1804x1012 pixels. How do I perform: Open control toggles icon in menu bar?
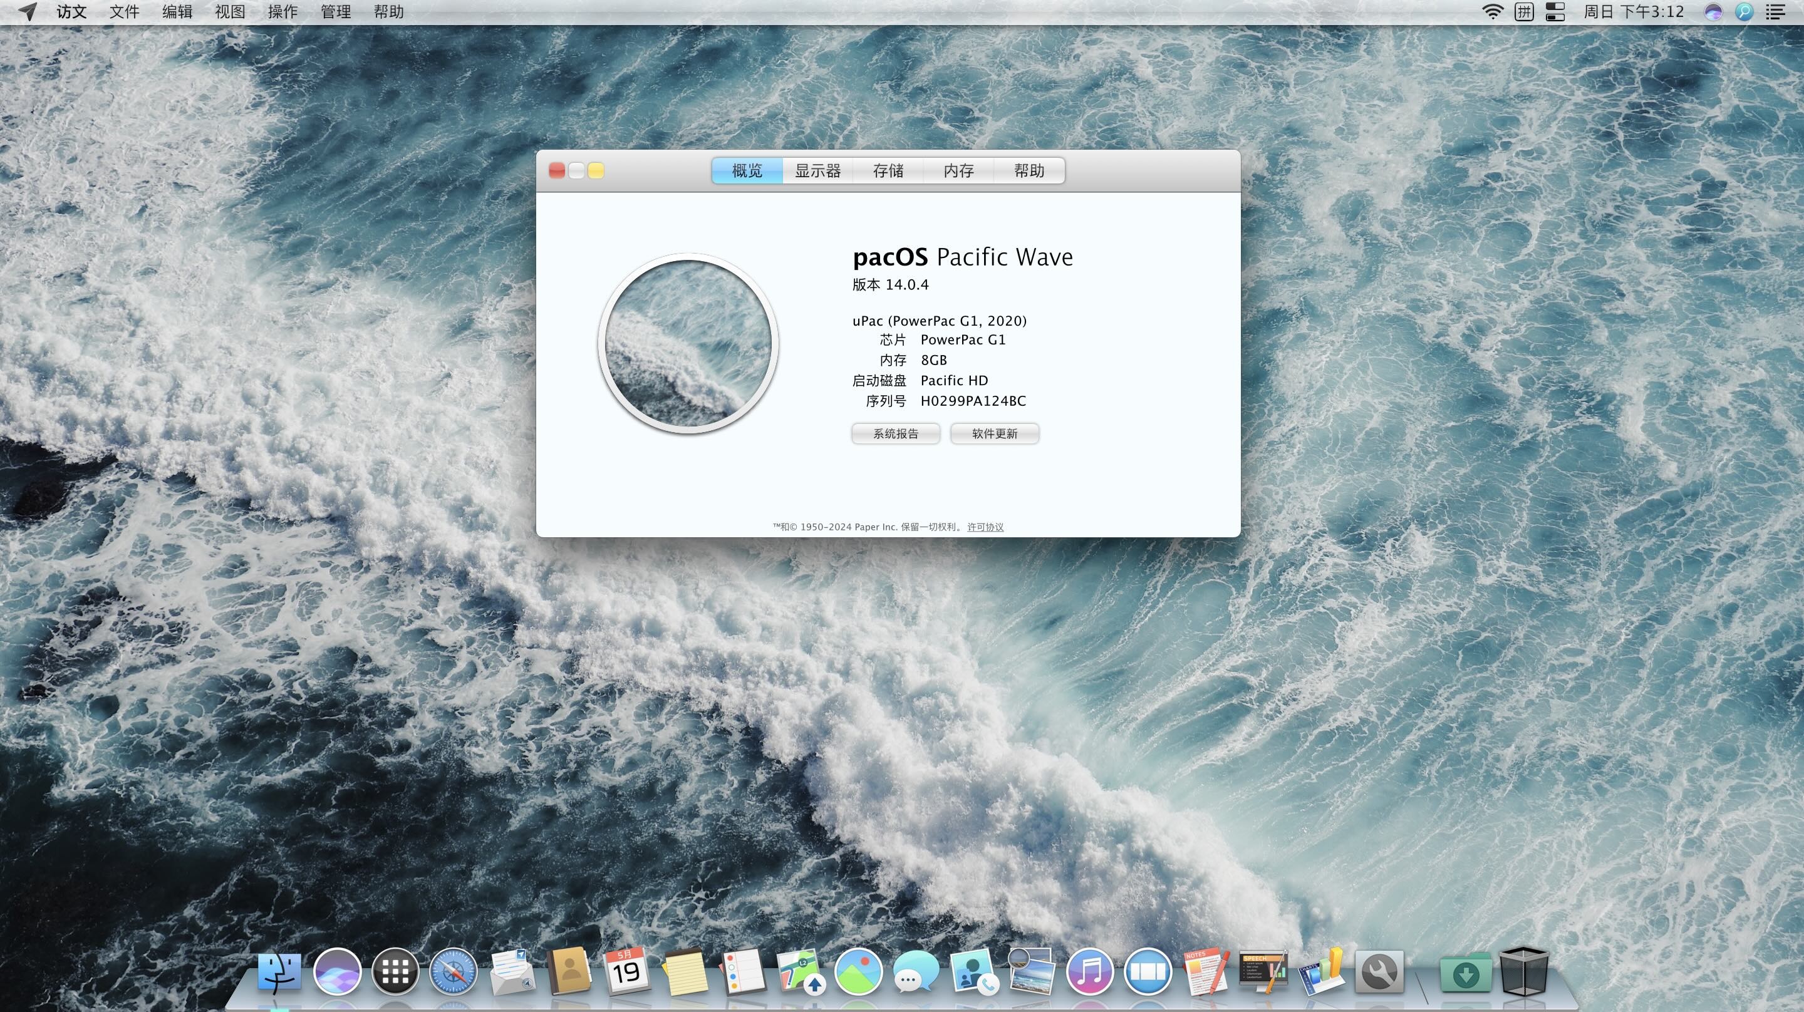[x=1555, y=12]
